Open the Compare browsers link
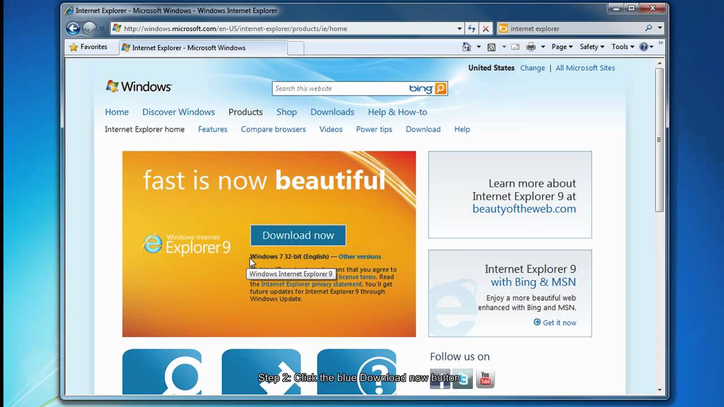724x407 pixels. [x=273, y=129]
